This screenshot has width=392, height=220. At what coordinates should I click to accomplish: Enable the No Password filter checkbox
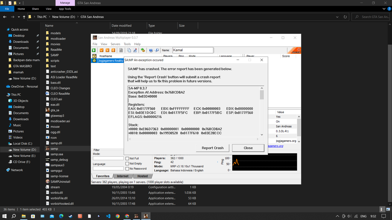point(127,169)
